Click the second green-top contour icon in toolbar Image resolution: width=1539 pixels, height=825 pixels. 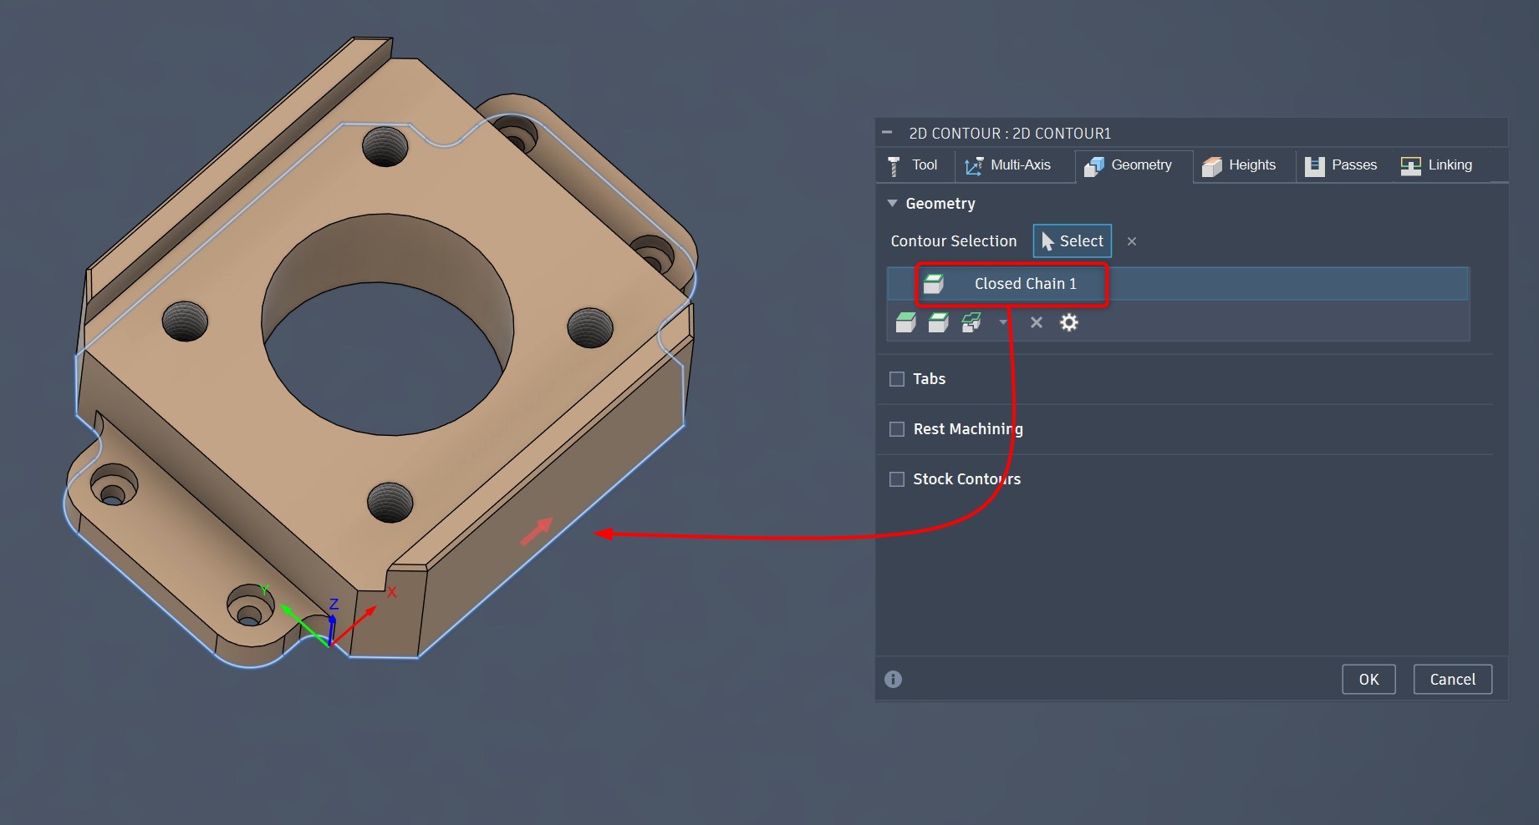click(938, 322)
